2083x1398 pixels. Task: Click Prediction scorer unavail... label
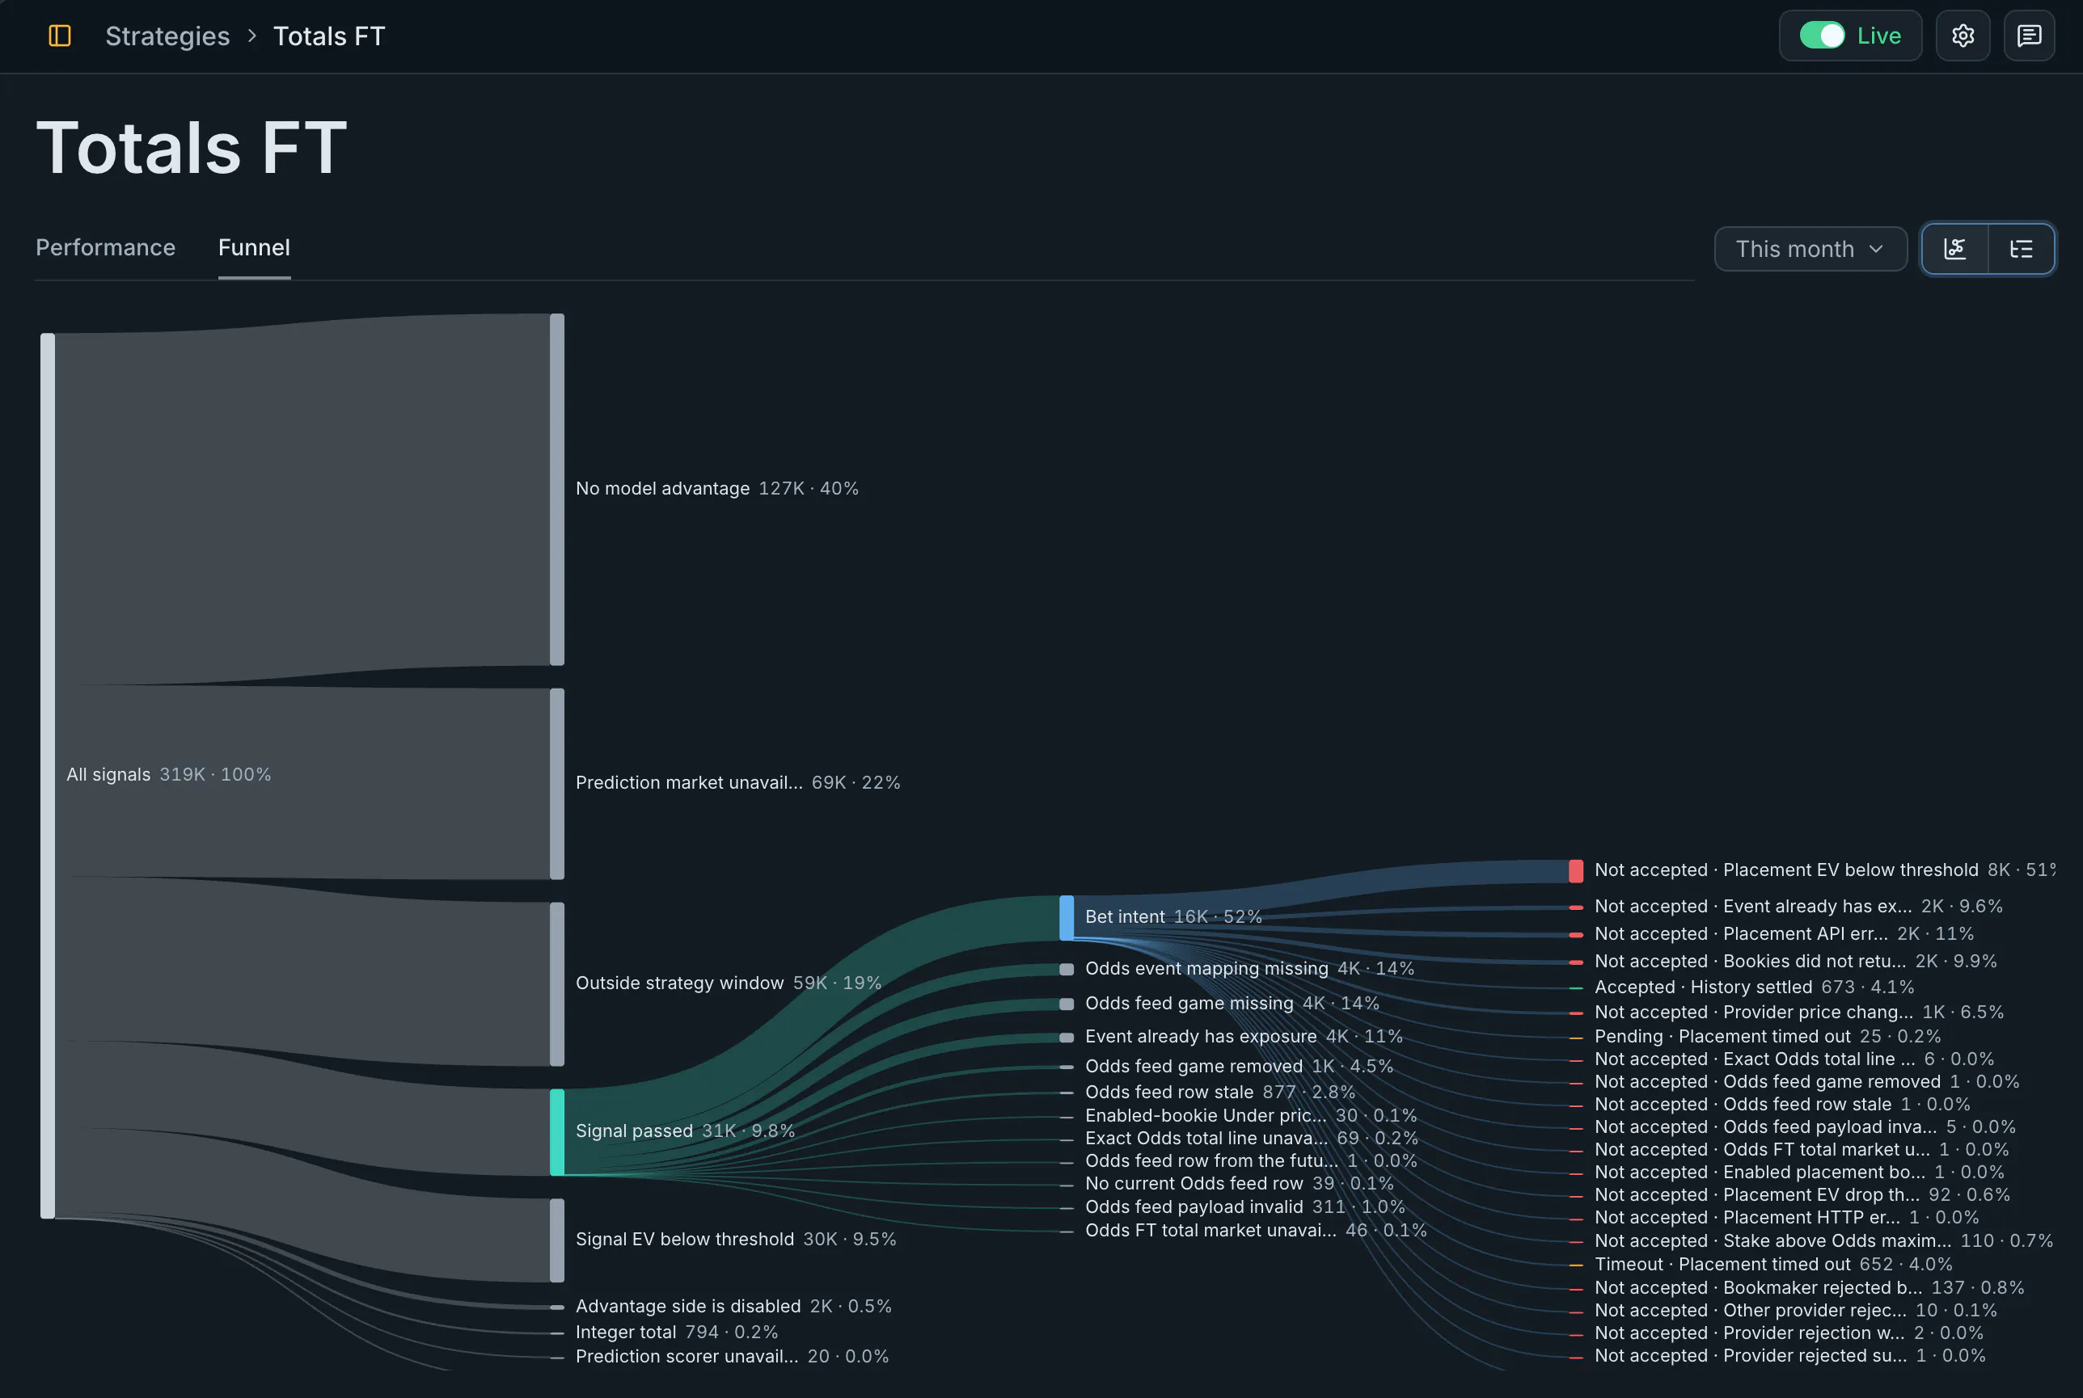732,1356
